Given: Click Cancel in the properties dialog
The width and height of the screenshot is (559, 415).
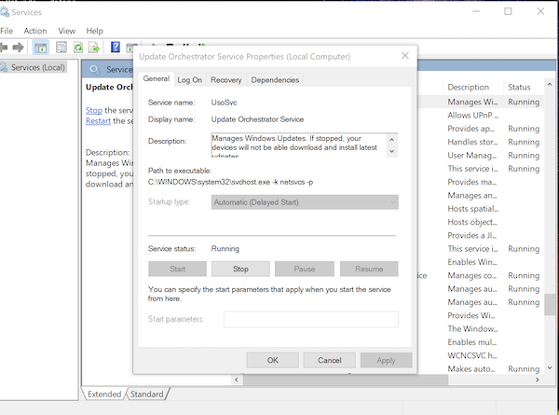Looking at the screenshot, I should click(330, 360).
